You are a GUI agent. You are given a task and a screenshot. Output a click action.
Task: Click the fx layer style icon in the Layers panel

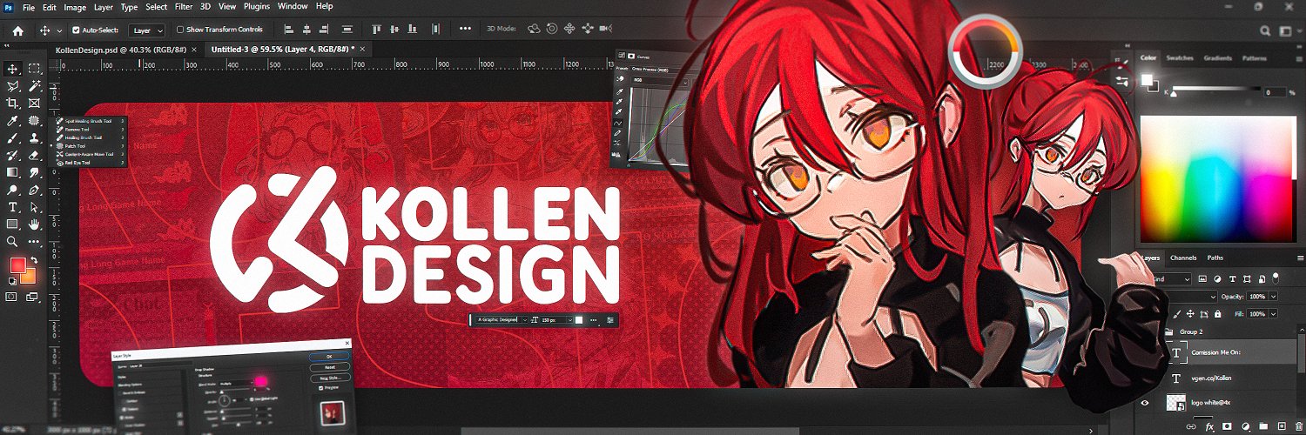pyautogui.click(x=1208, y=426)
